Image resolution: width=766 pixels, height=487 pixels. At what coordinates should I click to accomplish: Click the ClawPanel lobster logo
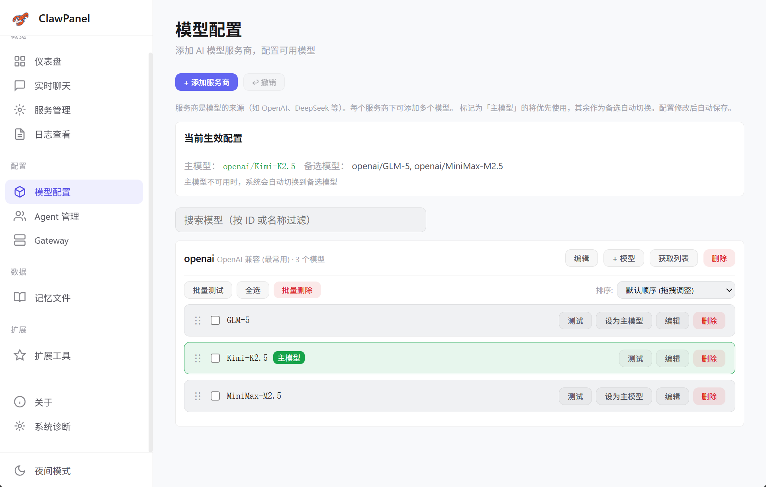tap(20, 18)
